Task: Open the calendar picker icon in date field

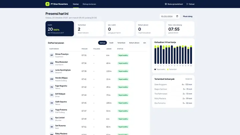Action: [177, 16]
